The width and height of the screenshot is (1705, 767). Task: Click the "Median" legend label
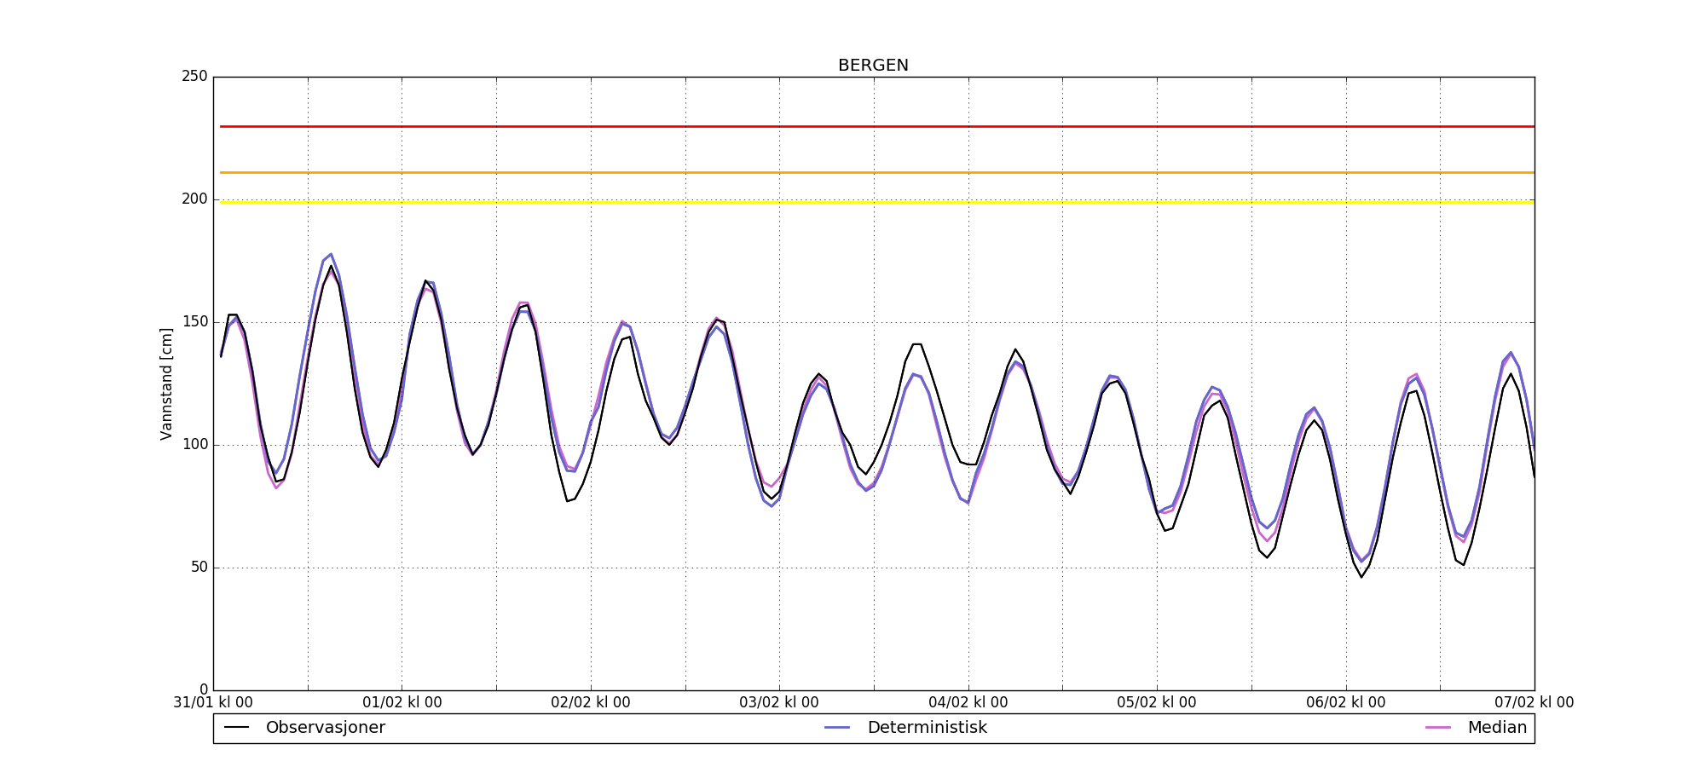pos(1497,728)
